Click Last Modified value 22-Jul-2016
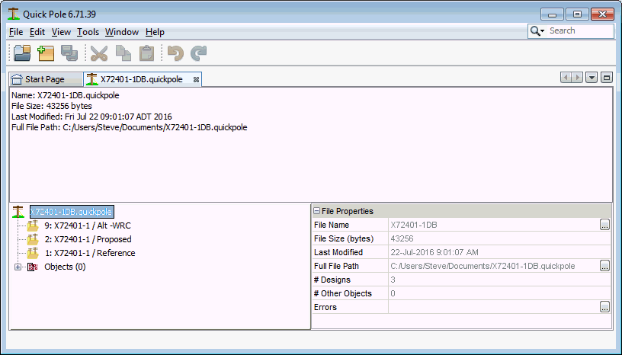The height and width of the screenshot is (355, 622). click(434, 252)
